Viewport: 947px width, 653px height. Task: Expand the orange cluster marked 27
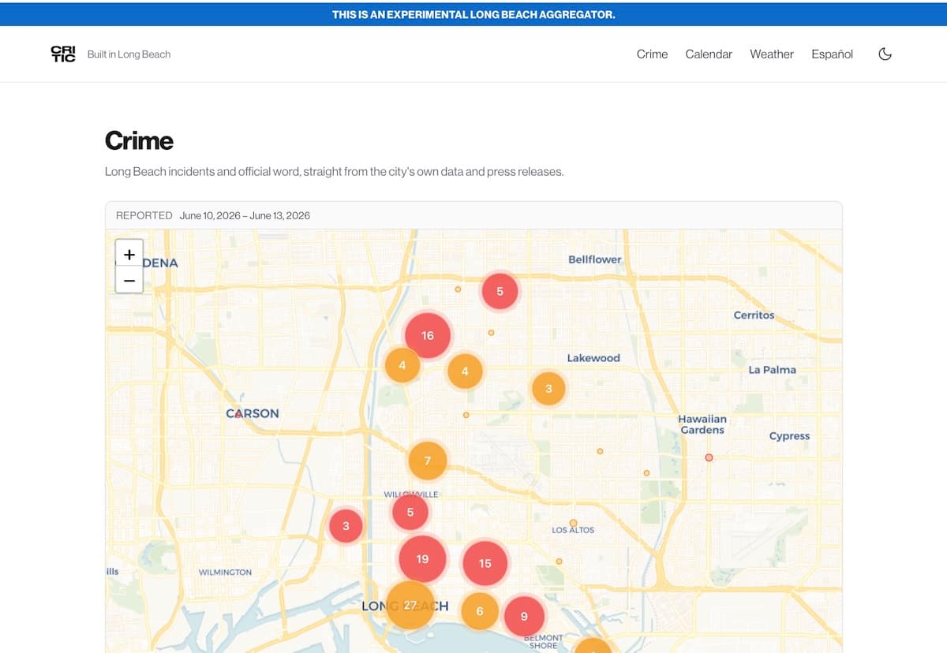410,605
